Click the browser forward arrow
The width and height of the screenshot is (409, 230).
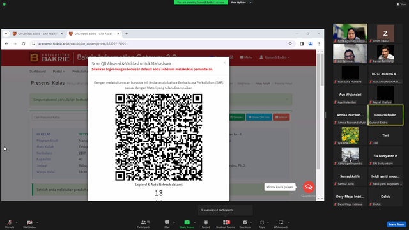15,44
